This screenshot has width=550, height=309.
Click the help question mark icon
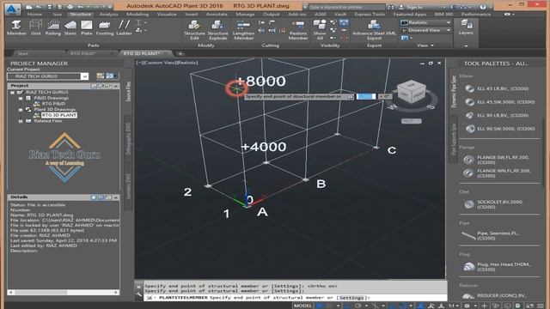(483, 7)
